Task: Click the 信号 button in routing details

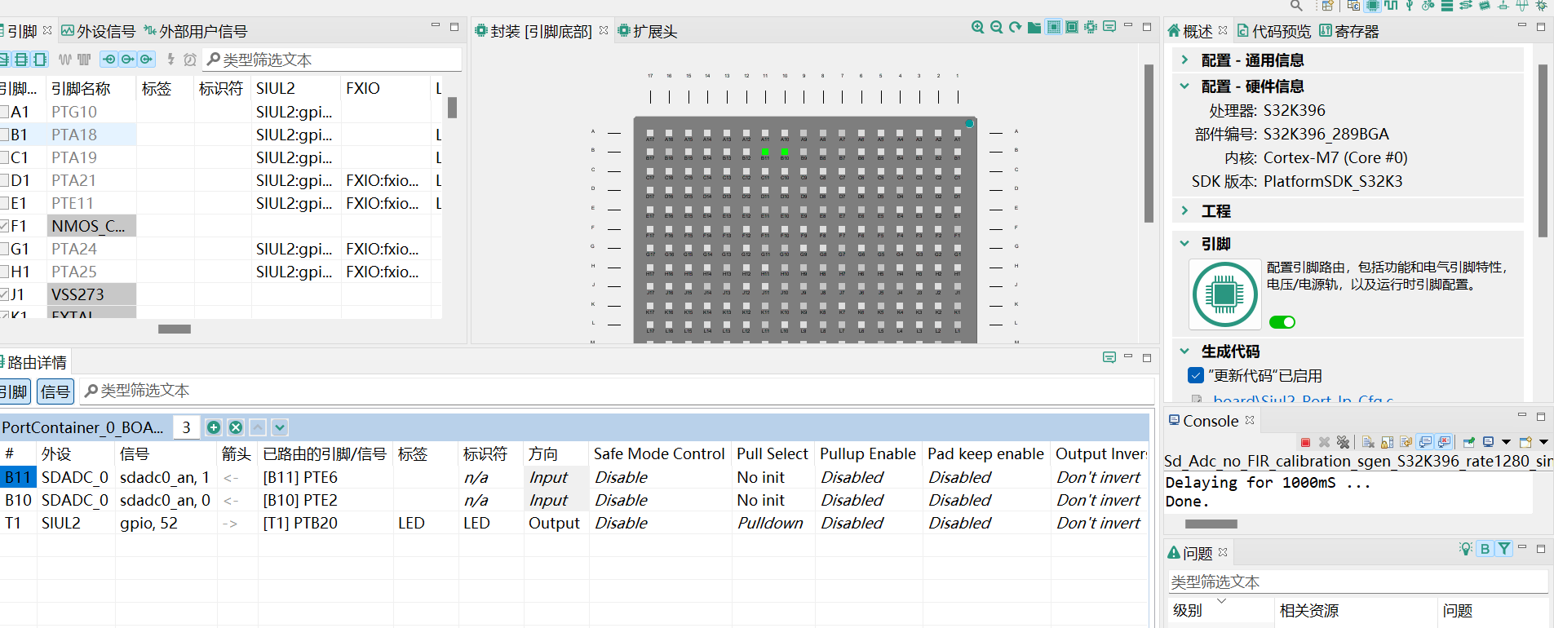Action: [x=55, y=391]
